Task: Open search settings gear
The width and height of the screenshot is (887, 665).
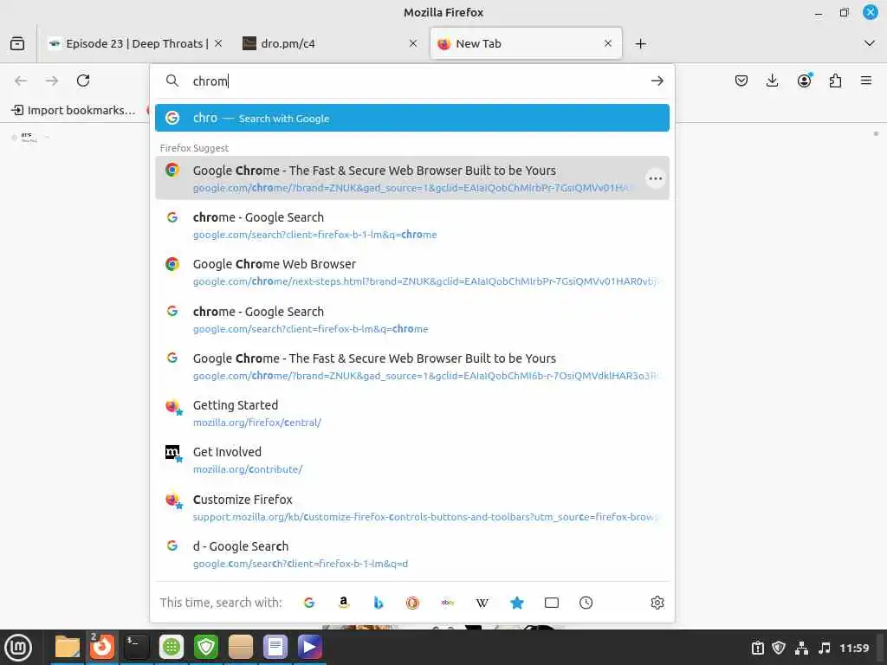Action: click(x=657, y=603)
